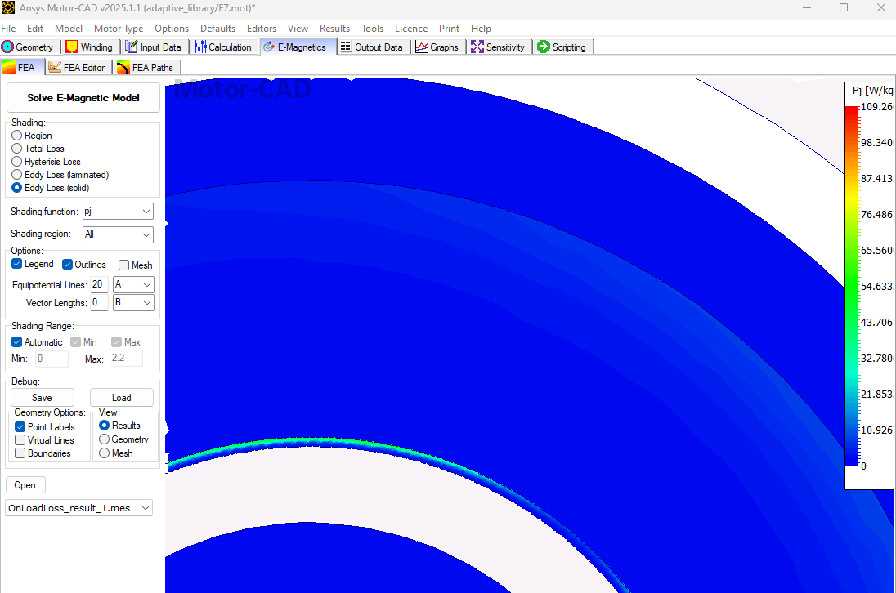Switch to the Graphs tab

[437, 47]
